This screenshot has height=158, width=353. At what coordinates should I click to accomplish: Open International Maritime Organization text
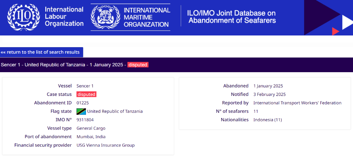[x=147, y=17]
